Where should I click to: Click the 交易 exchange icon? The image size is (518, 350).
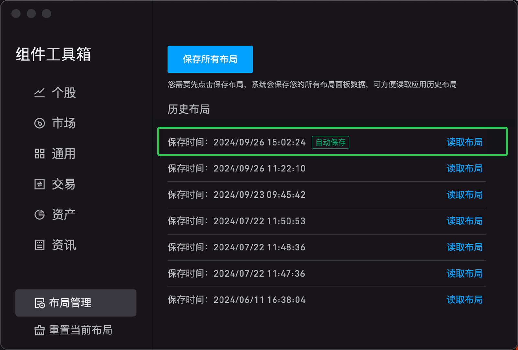coord(39,184)
